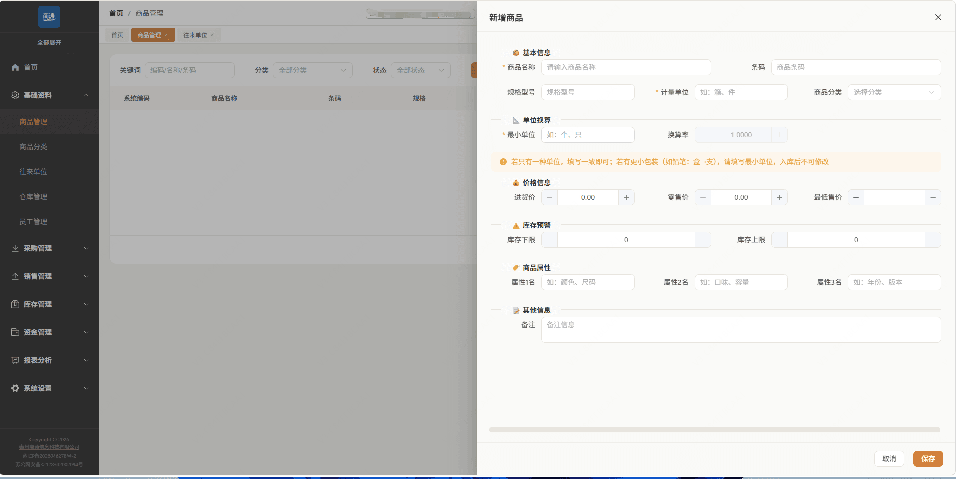Image resolution: width=956 pixels, height=479 pixels.
Task: Click the 采购管理 download icon
Action: 15,248
